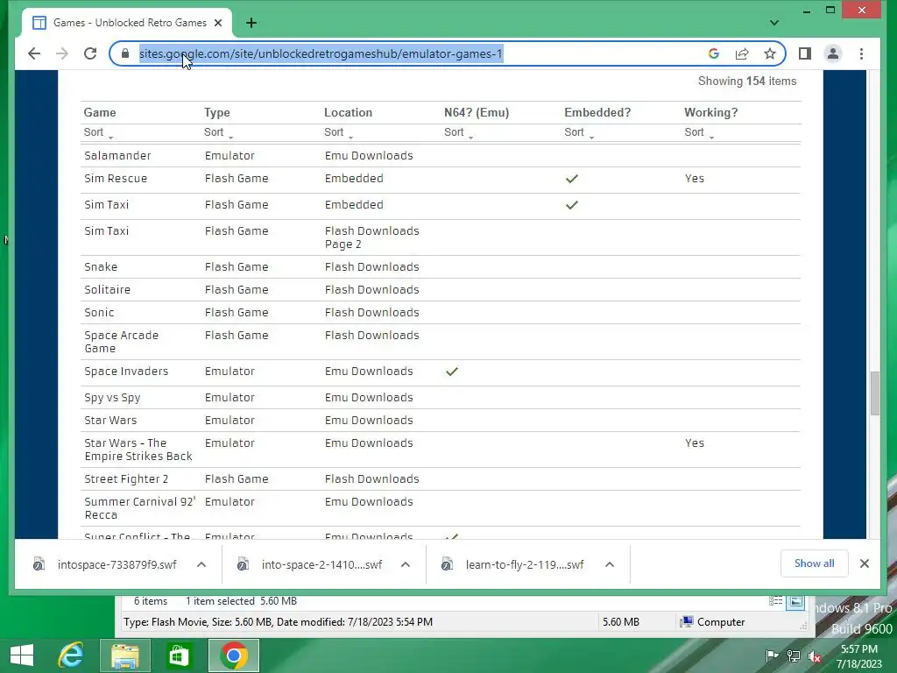View site information via padlock icon
Screen dimensions: 897x673
[125, 53]
